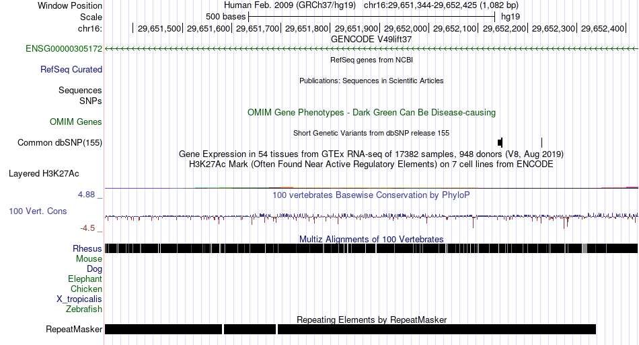This screenshot has width=639, height=345.
Task: Select the OMIM Genes track label
Action: click(76, 122)
